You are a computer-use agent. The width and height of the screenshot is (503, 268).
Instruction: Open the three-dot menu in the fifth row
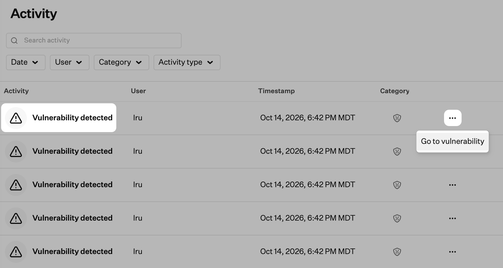453,252
